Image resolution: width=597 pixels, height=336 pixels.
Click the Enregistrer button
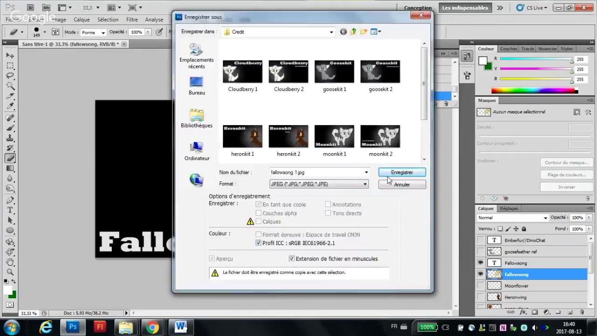tap(402, 172)
